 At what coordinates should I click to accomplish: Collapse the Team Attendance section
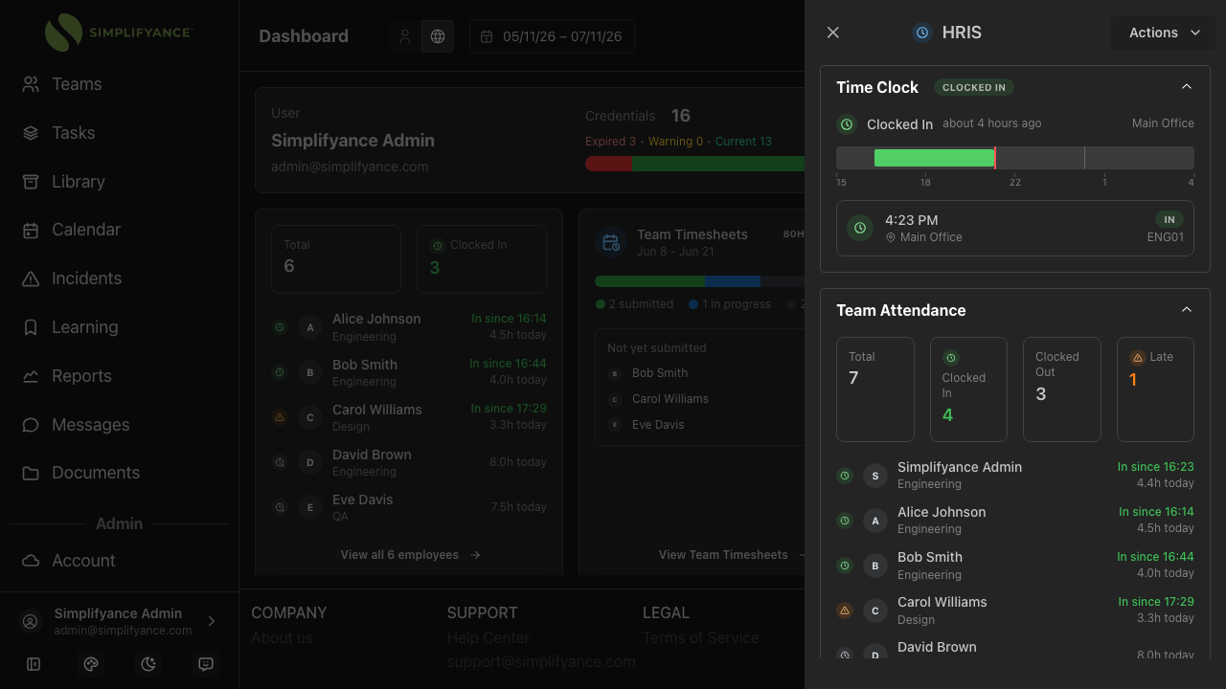click(x=1187, y=310)
